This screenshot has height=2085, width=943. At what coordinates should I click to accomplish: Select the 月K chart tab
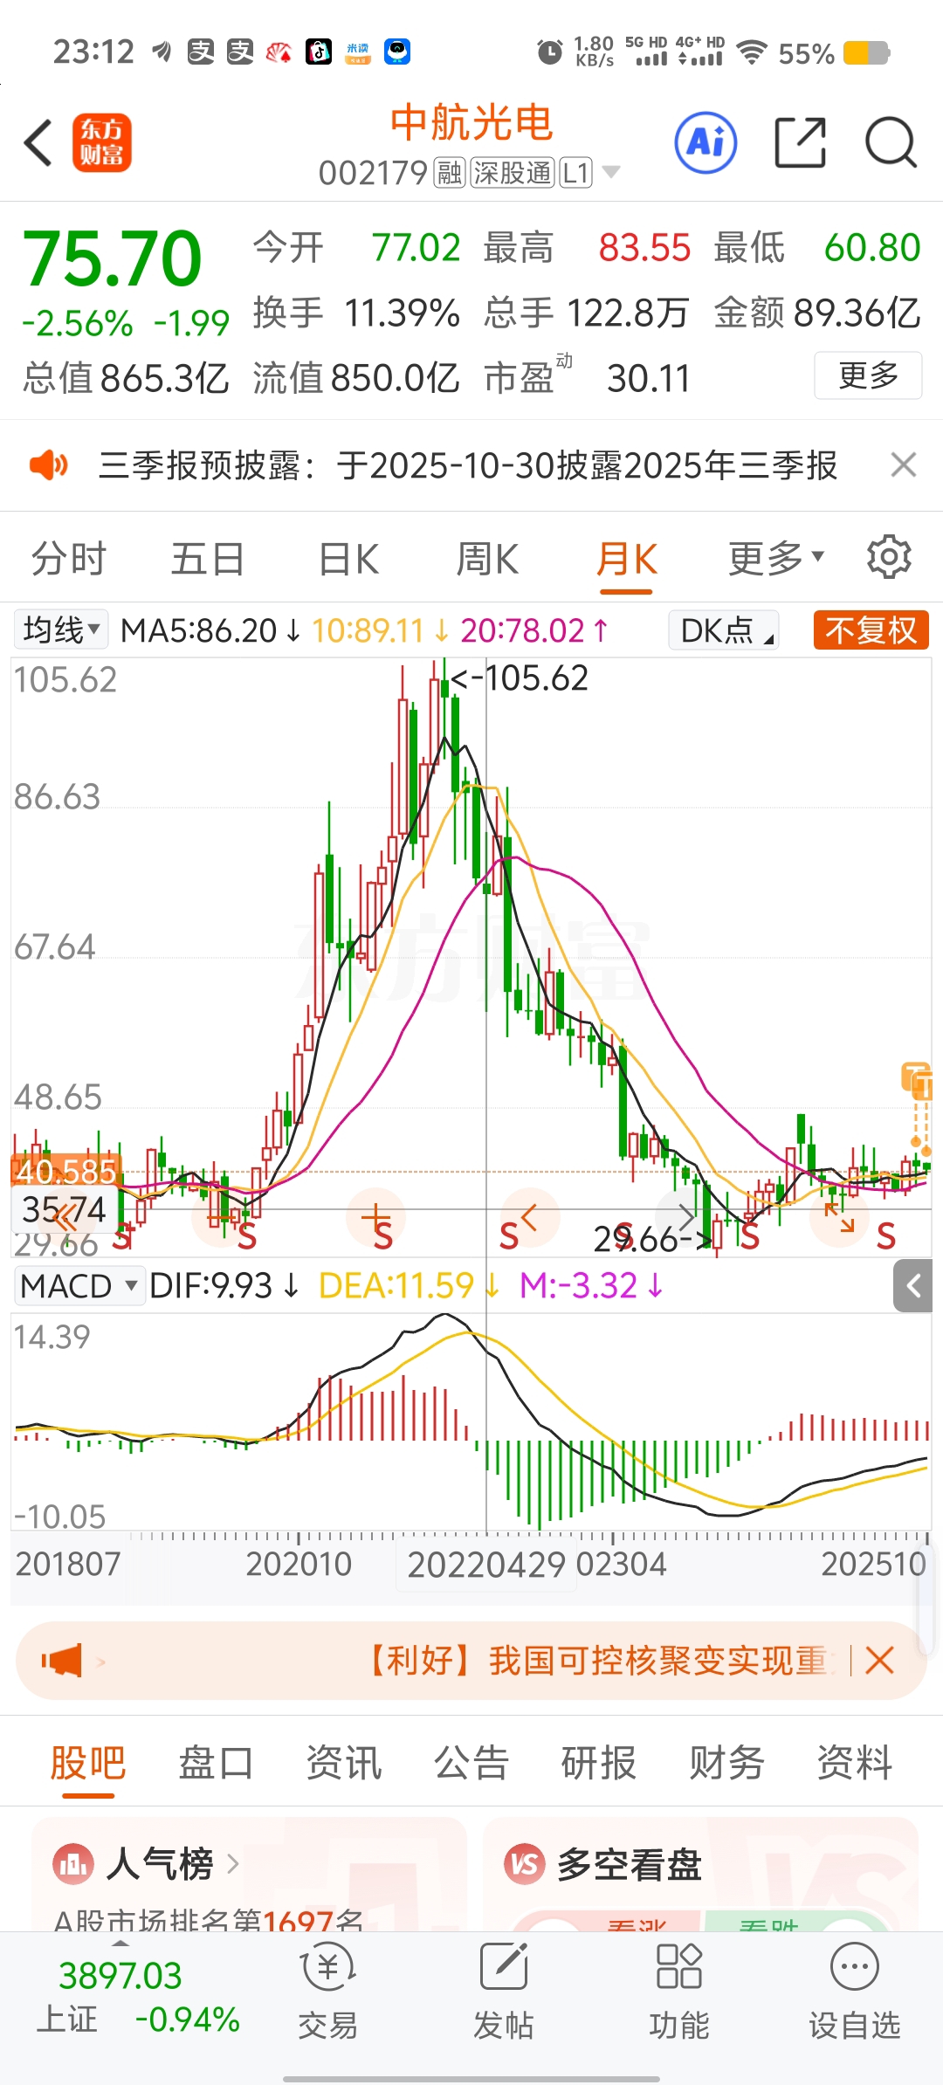click(626, 558)
